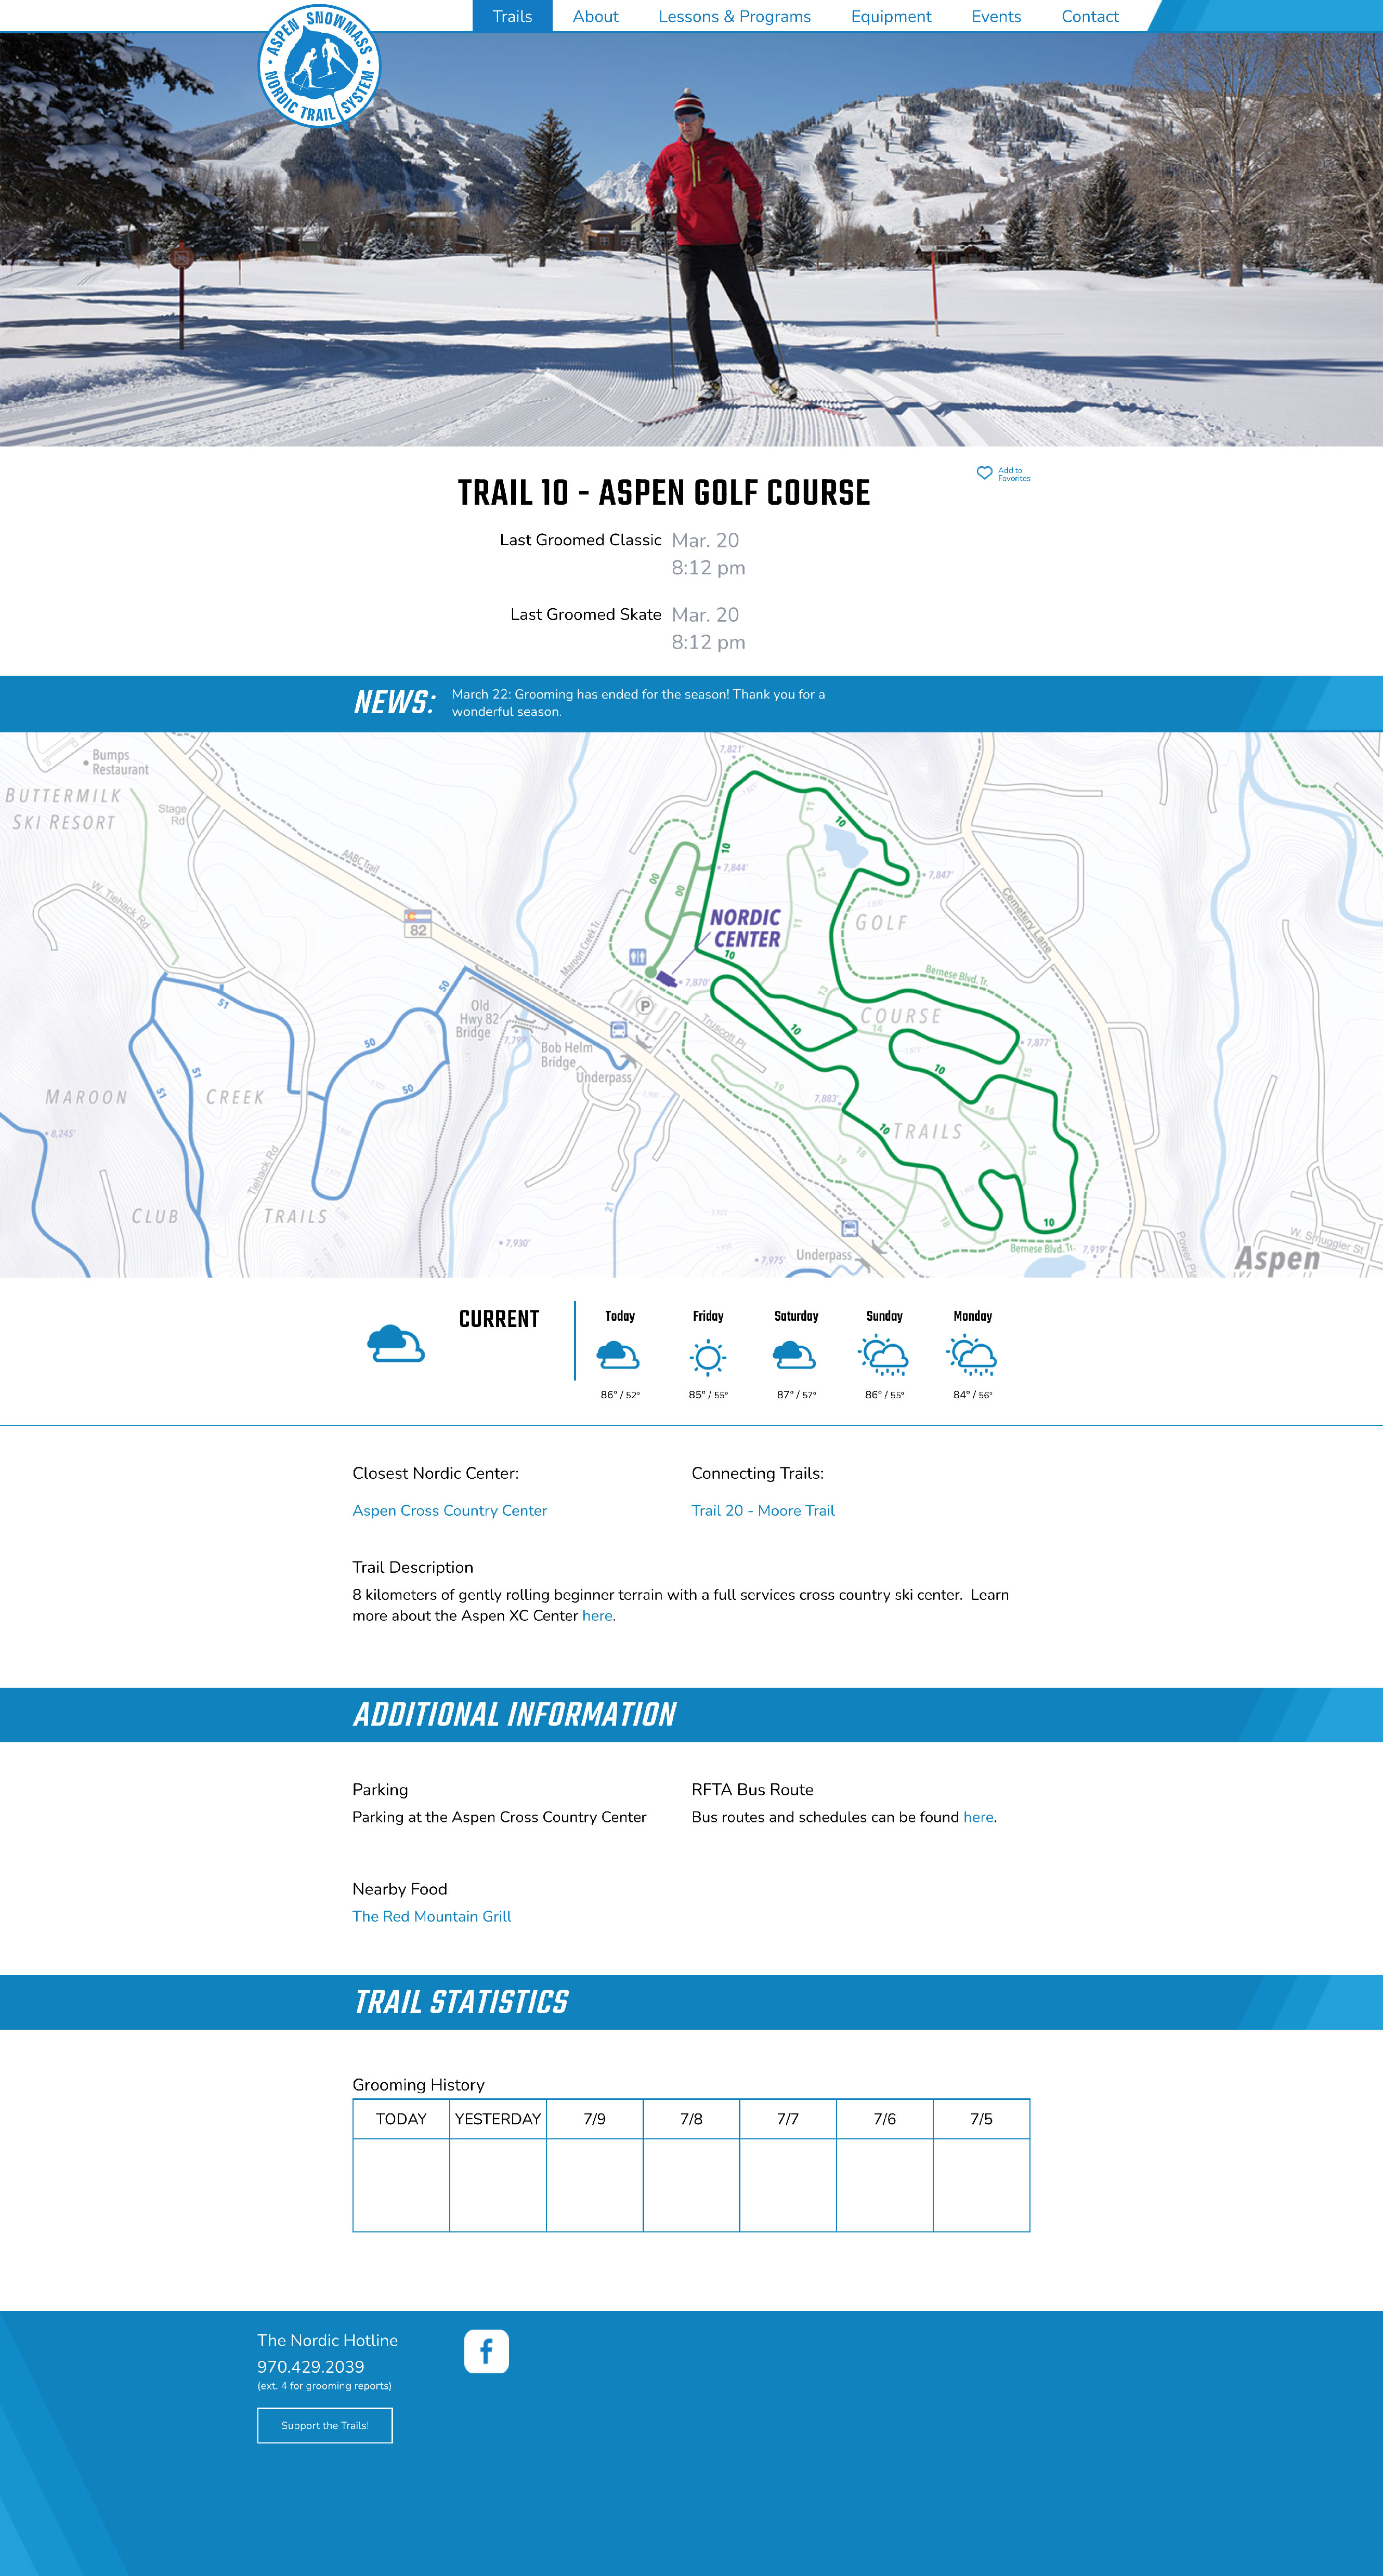Open the Events menu item
Screen dimensions: 1383x2576
[x=996, y=16]
